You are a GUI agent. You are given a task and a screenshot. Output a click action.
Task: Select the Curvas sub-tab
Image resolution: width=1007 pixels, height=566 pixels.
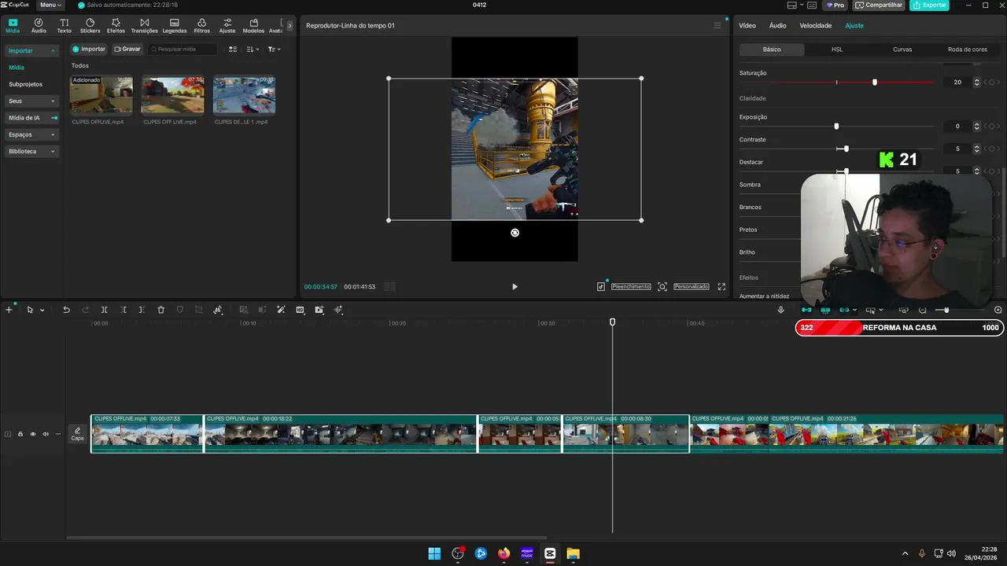pos(902,50)
